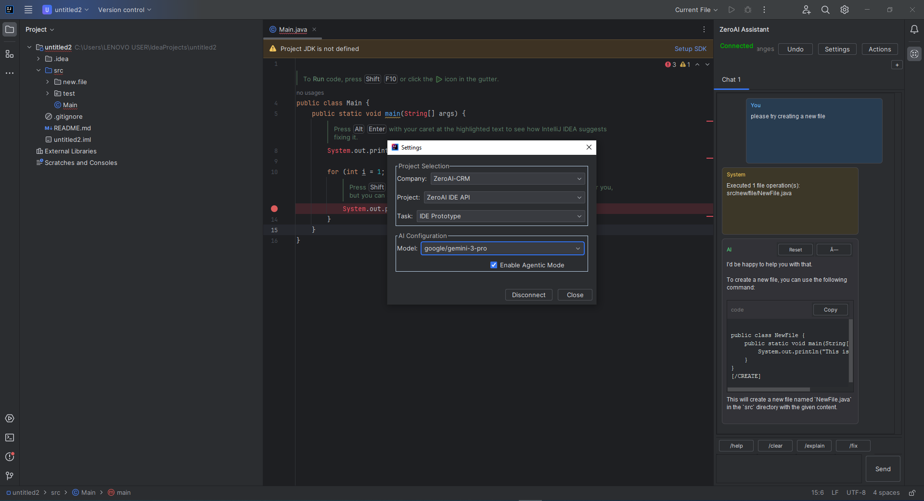Uncheck Enable Agentic Mode checkbox

pos(494,265)
